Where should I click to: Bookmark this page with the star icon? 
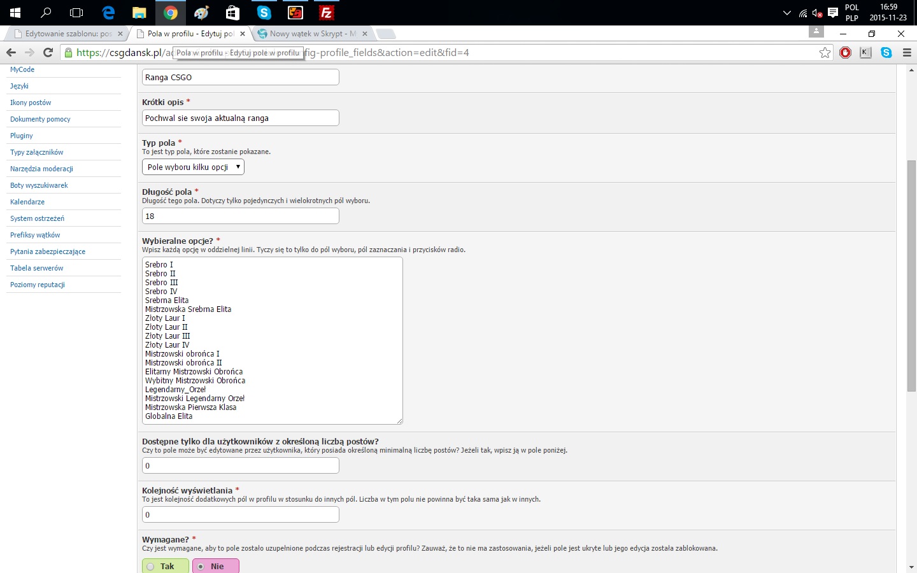point(825,53)
